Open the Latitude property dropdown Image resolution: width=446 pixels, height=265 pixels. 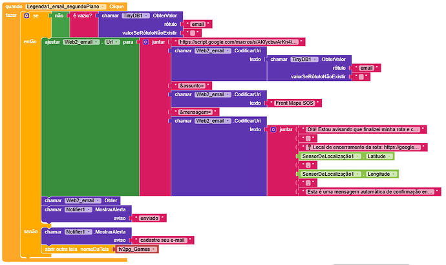tap(379, 156)
